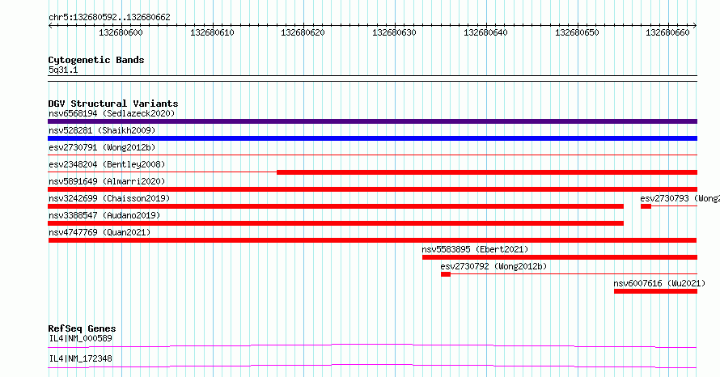Click the esv2730791 (Wong2012b) label
720x377 pixels.
102,147
